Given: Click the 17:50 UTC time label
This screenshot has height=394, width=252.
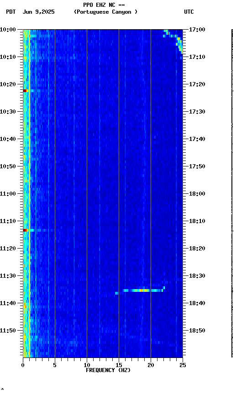Looking at the screenshot, I should (197, 166).
